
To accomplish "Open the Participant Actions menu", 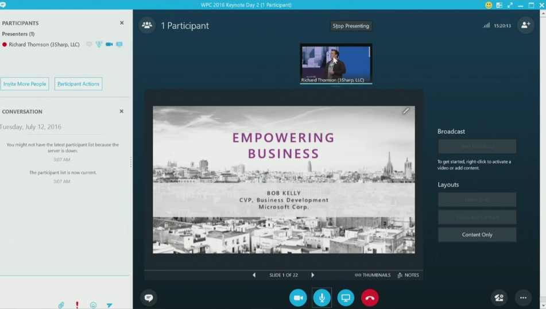I will (x=79, y=84).
